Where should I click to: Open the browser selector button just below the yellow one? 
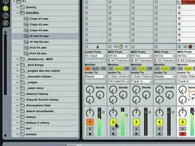pos(5,16)
